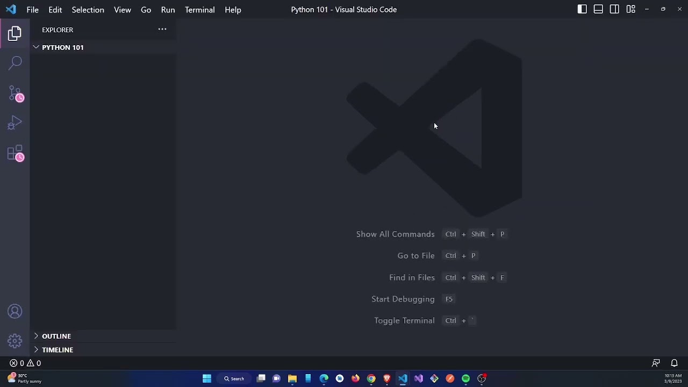Restore down the VS Code window

pos(663,9)
